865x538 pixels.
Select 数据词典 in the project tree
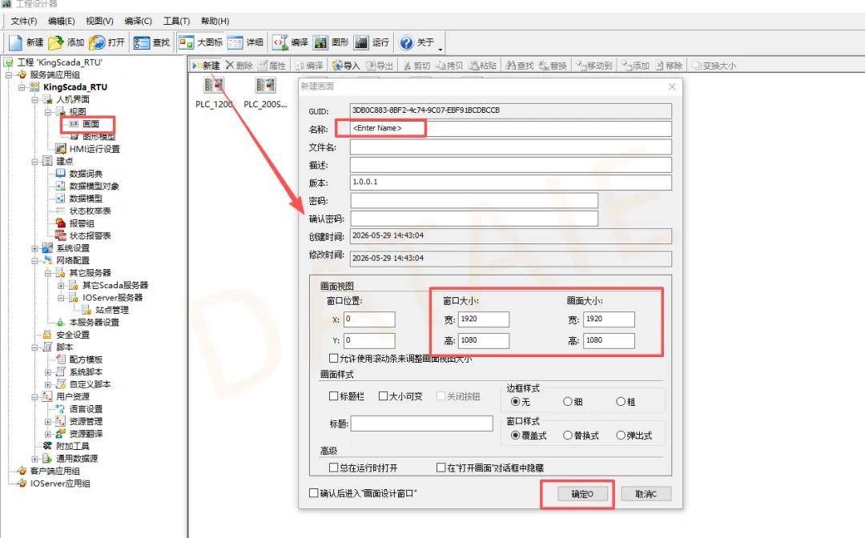pos(86,174)
